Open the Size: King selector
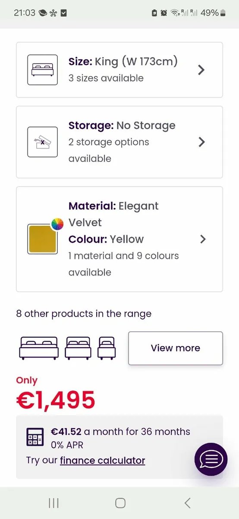The height and width of the screenshot is (519, 239). point(119,70)
